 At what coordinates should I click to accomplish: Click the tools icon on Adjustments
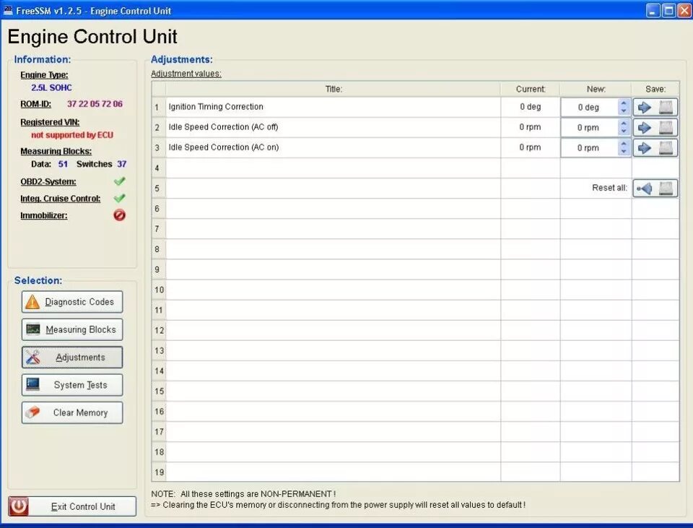[x=32, y=358]
